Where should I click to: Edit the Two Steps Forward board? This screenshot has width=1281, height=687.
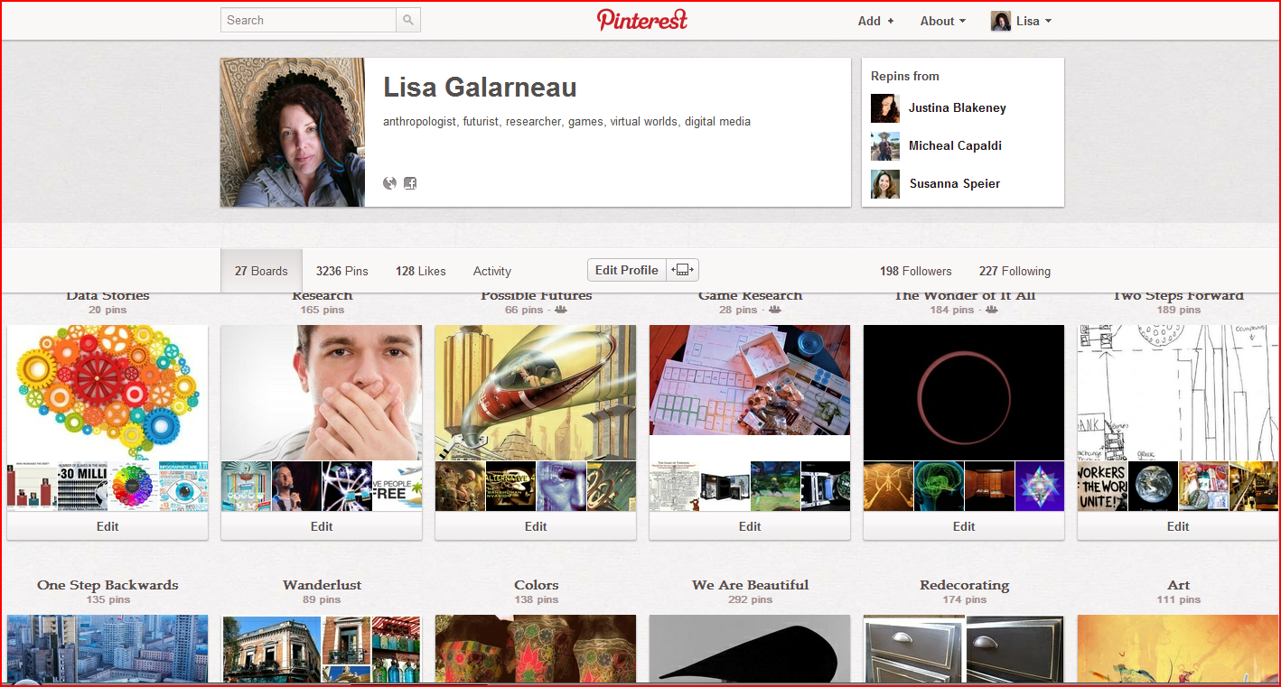[x=1178, y=526]
